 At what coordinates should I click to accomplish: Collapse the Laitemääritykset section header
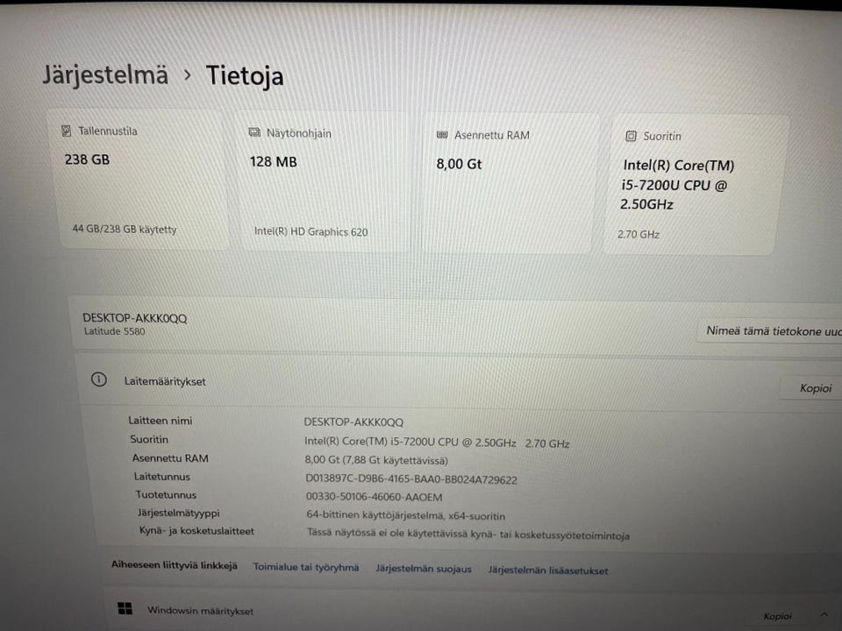[x=439, y=382]
